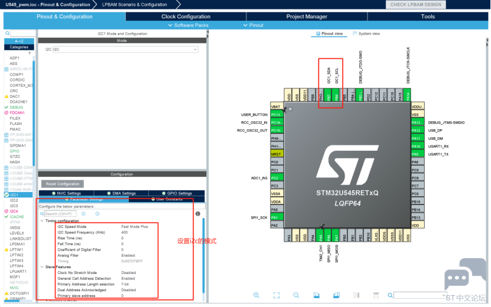Click the greyed vertical split view icon
This screenshot has width=491, height=307.
[356, 295]
